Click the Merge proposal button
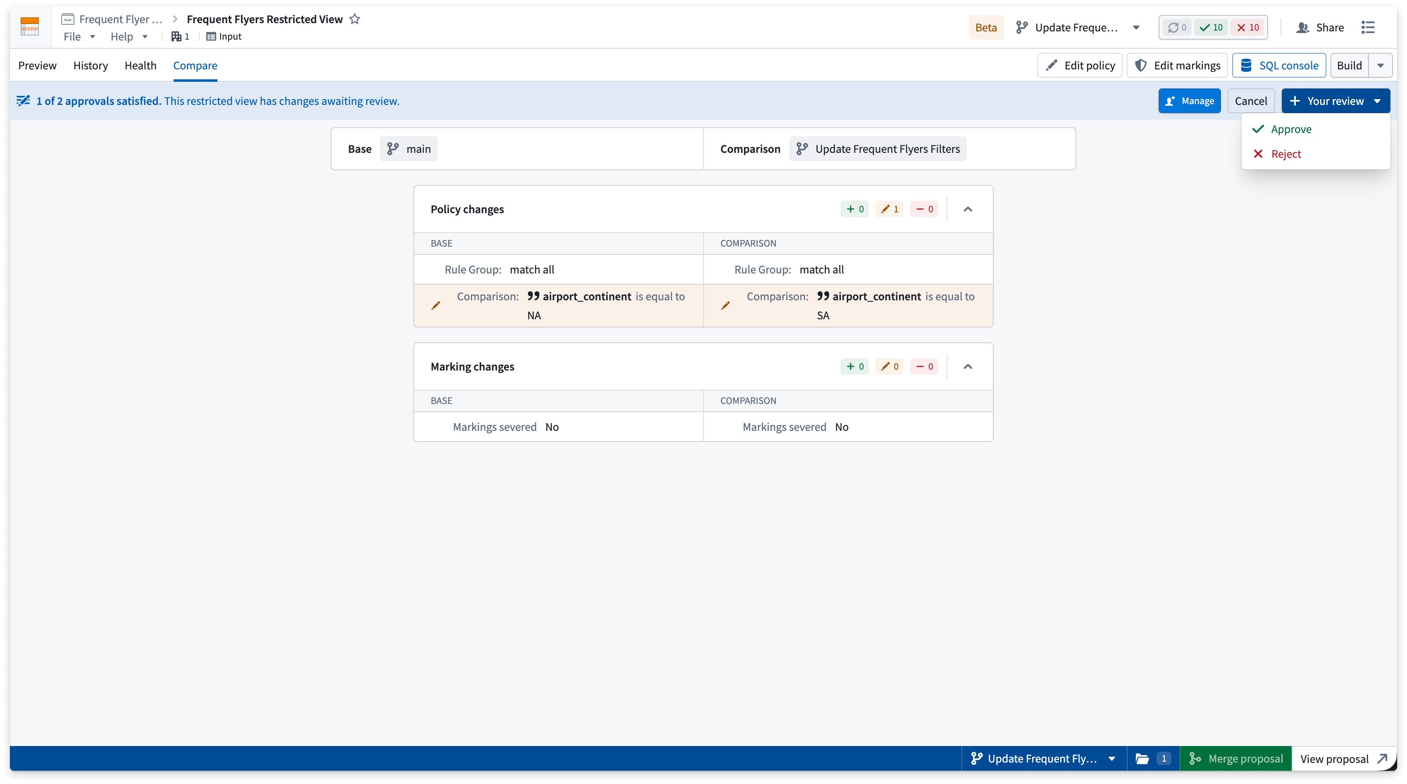 click(1235, 758)
